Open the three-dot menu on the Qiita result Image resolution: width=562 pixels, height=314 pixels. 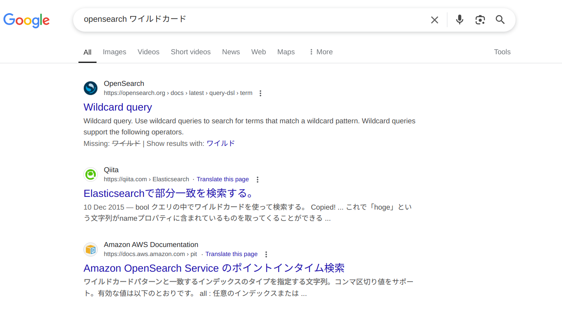pos(258,179)
